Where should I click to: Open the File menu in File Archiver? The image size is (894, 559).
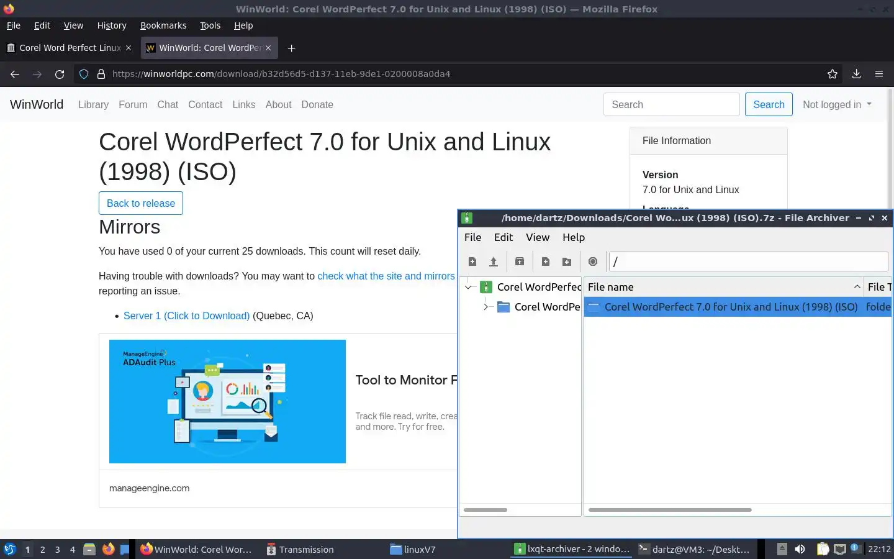pos(472,237)
